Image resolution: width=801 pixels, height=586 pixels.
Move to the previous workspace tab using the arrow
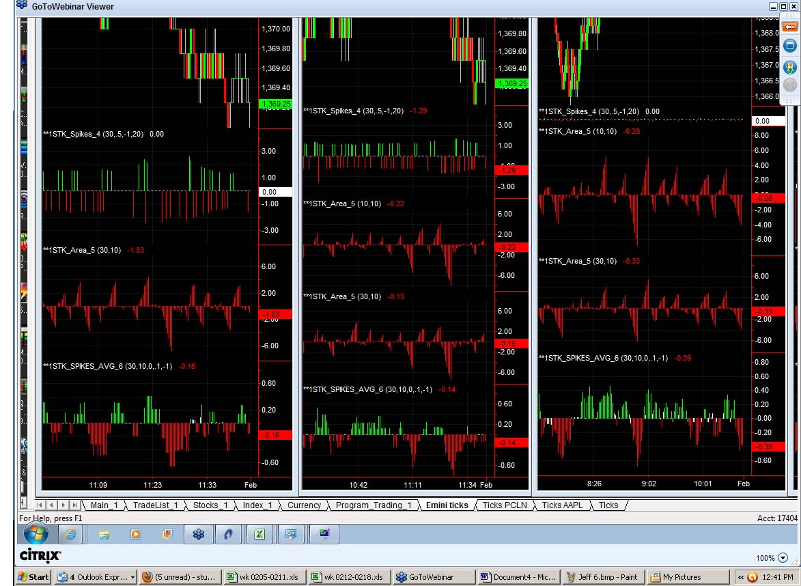(51, 505)
